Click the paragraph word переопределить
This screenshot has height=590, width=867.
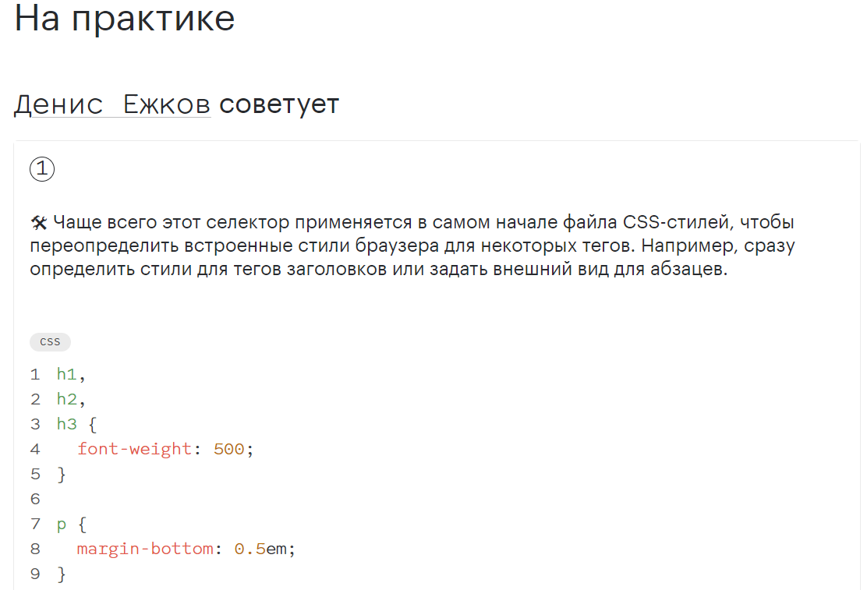click(103, 246)
